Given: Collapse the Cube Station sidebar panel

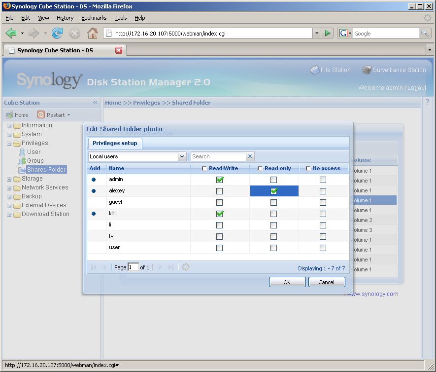Looking at the screenshot, I should coord(95,103).
